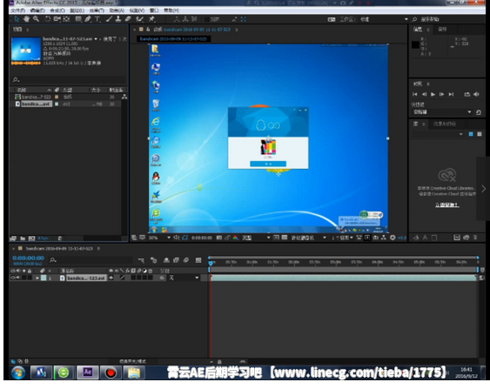This screenshot has width=490, height=389.
Task: Click the layer label color swatch
Action: [x=44, y=278]
